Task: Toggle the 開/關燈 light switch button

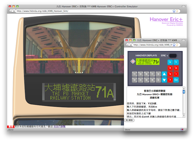Action: pyautogui.click(x=129, y=120)
